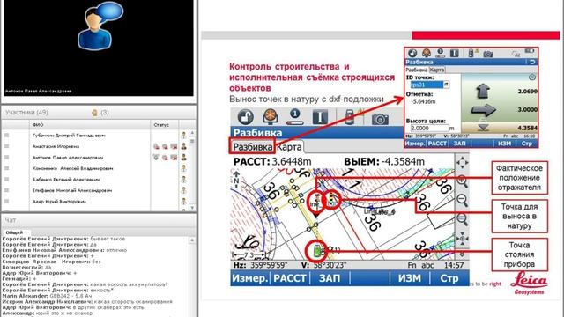Open the Общий chat tab
Screen dimensions: 564x317
[x=14, y=232]
